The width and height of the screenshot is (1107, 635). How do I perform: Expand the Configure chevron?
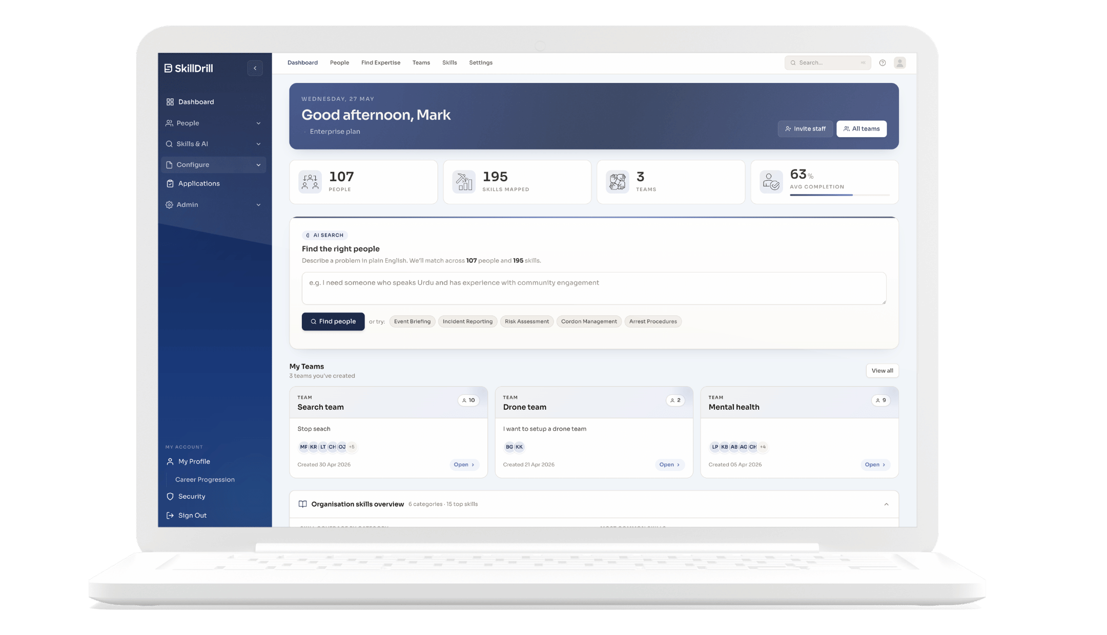(x=258, y=165)
